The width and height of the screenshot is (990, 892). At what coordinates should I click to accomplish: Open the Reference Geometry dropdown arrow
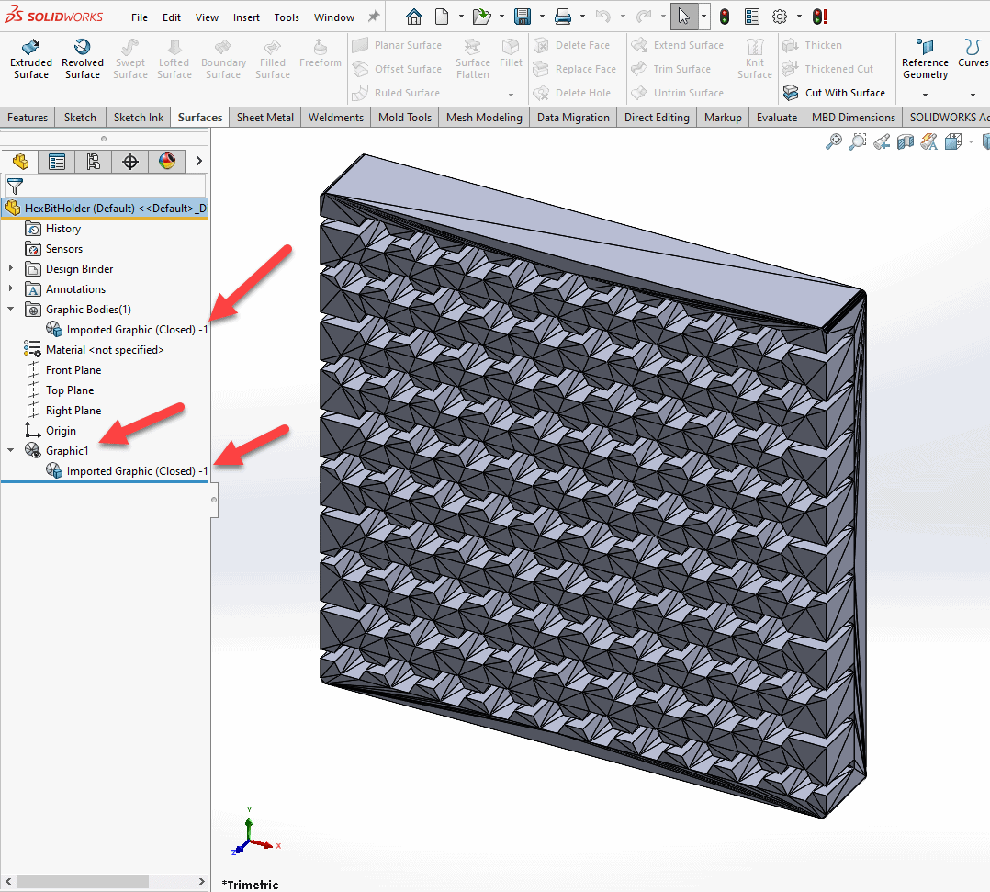tap(925, 95)
